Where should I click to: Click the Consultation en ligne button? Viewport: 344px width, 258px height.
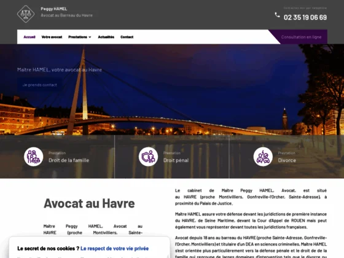[x=301, y=37]
